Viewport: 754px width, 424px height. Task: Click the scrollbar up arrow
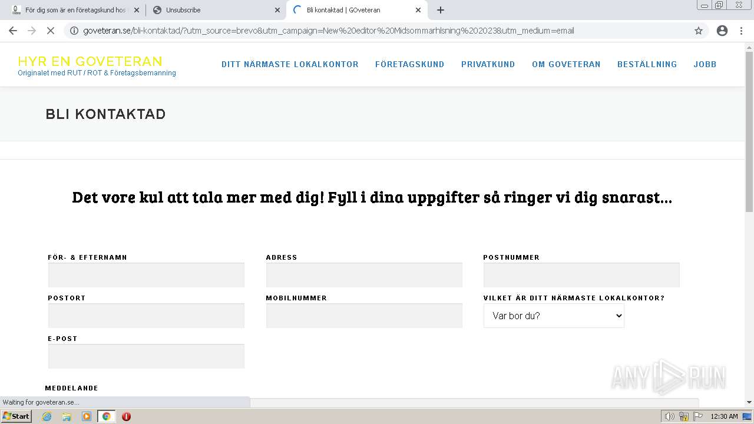749,47
